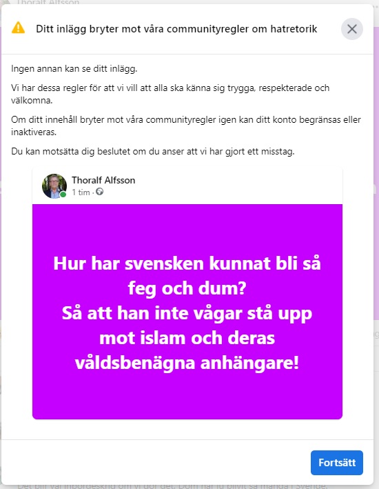The image size is (379, 489).
Task: Click the blue Fortsätt button
Action: pos(336,463)
